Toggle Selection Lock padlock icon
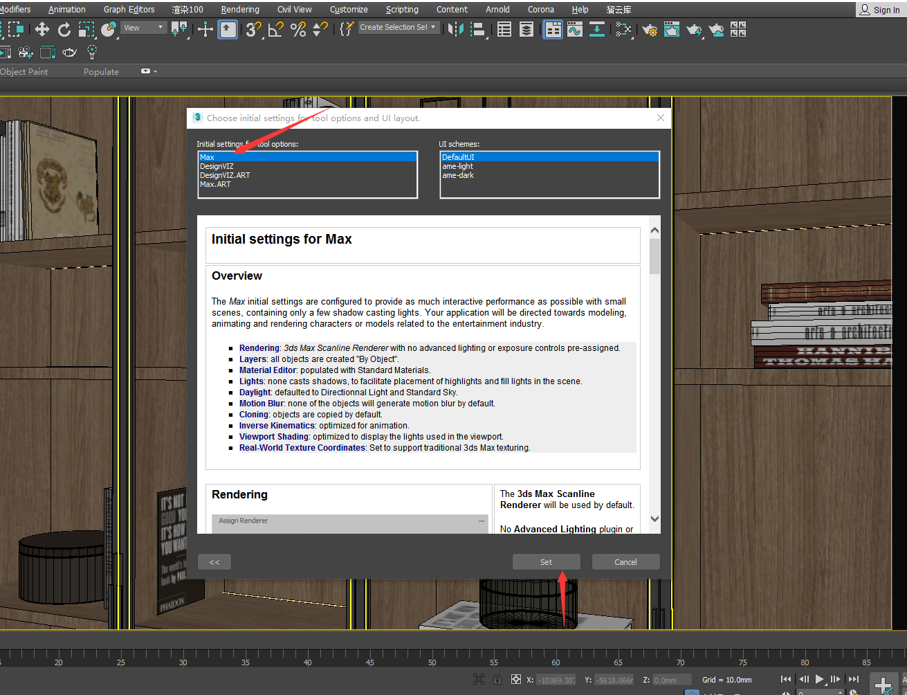This screenshot has height=695, width=907. 497,680
